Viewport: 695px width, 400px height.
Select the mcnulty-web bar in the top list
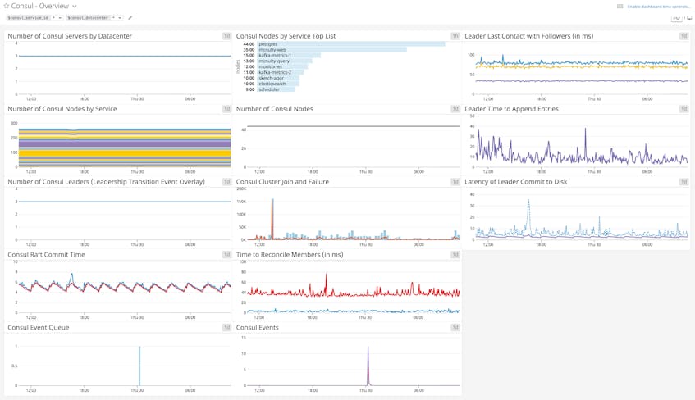(x=332, y=50)
